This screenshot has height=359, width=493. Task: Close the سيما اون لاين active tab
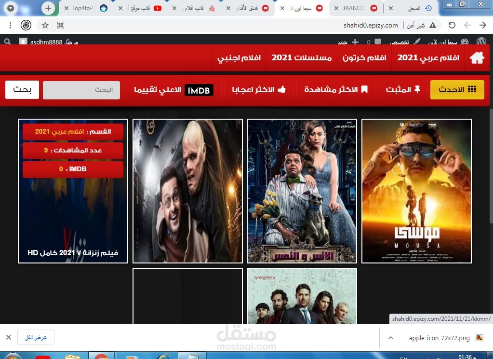point(282,8)
